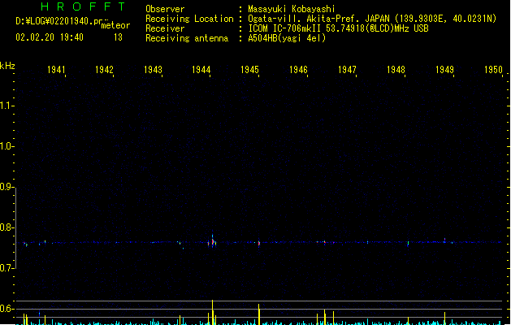Click the 1950 time axis marker

tap(493, 70)
